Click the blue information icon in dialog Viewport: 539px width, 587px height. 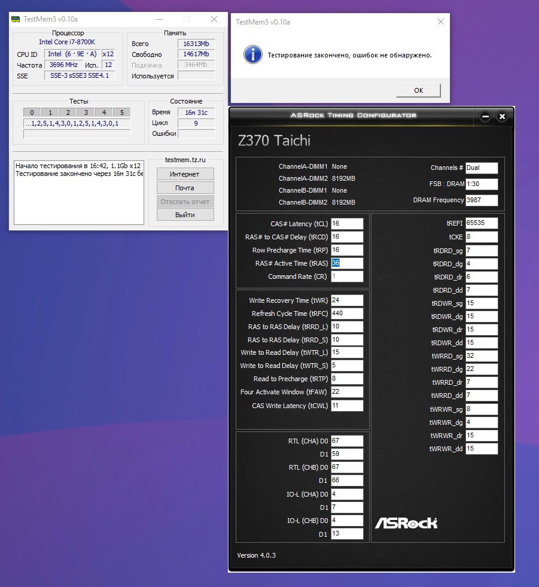[x=253, y=54]
